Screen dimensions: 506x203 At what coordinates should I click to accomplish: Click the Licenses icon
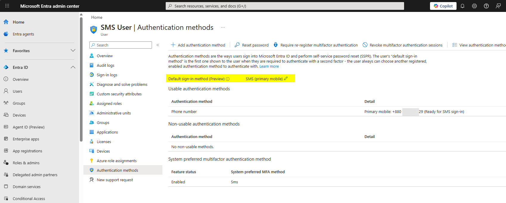tap(92, 142)
